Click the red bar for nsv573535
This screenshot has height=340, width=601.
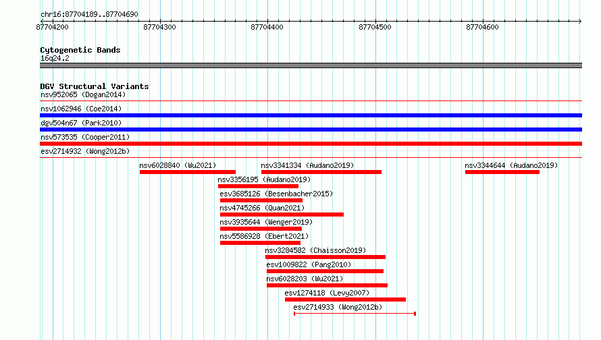pos(311,144)
